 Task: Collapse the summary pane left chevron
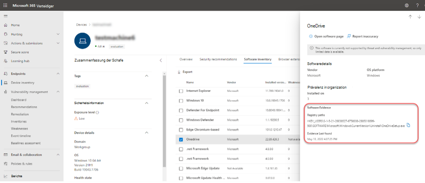pos(161,60)
